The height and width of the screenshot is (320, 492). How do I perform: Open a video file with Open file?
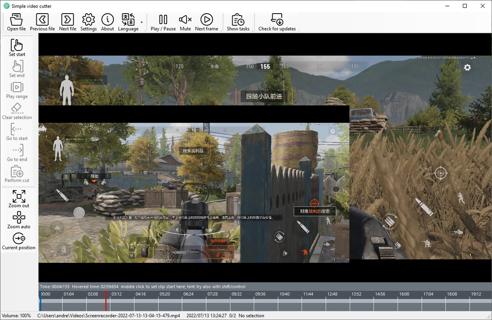click(x=16, y=22)
